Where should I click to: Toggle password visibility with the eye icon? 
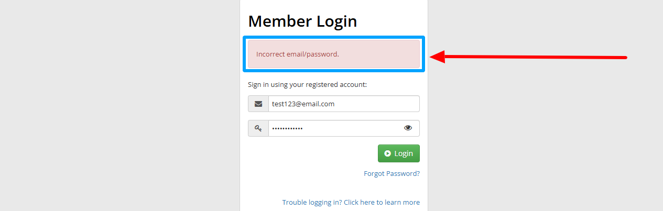pos(408,128)
